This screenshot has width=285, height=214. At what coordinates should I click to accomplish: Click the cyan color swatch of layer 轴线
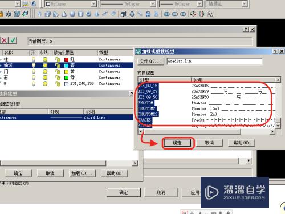pyautogui.click(x=66, y=66)
